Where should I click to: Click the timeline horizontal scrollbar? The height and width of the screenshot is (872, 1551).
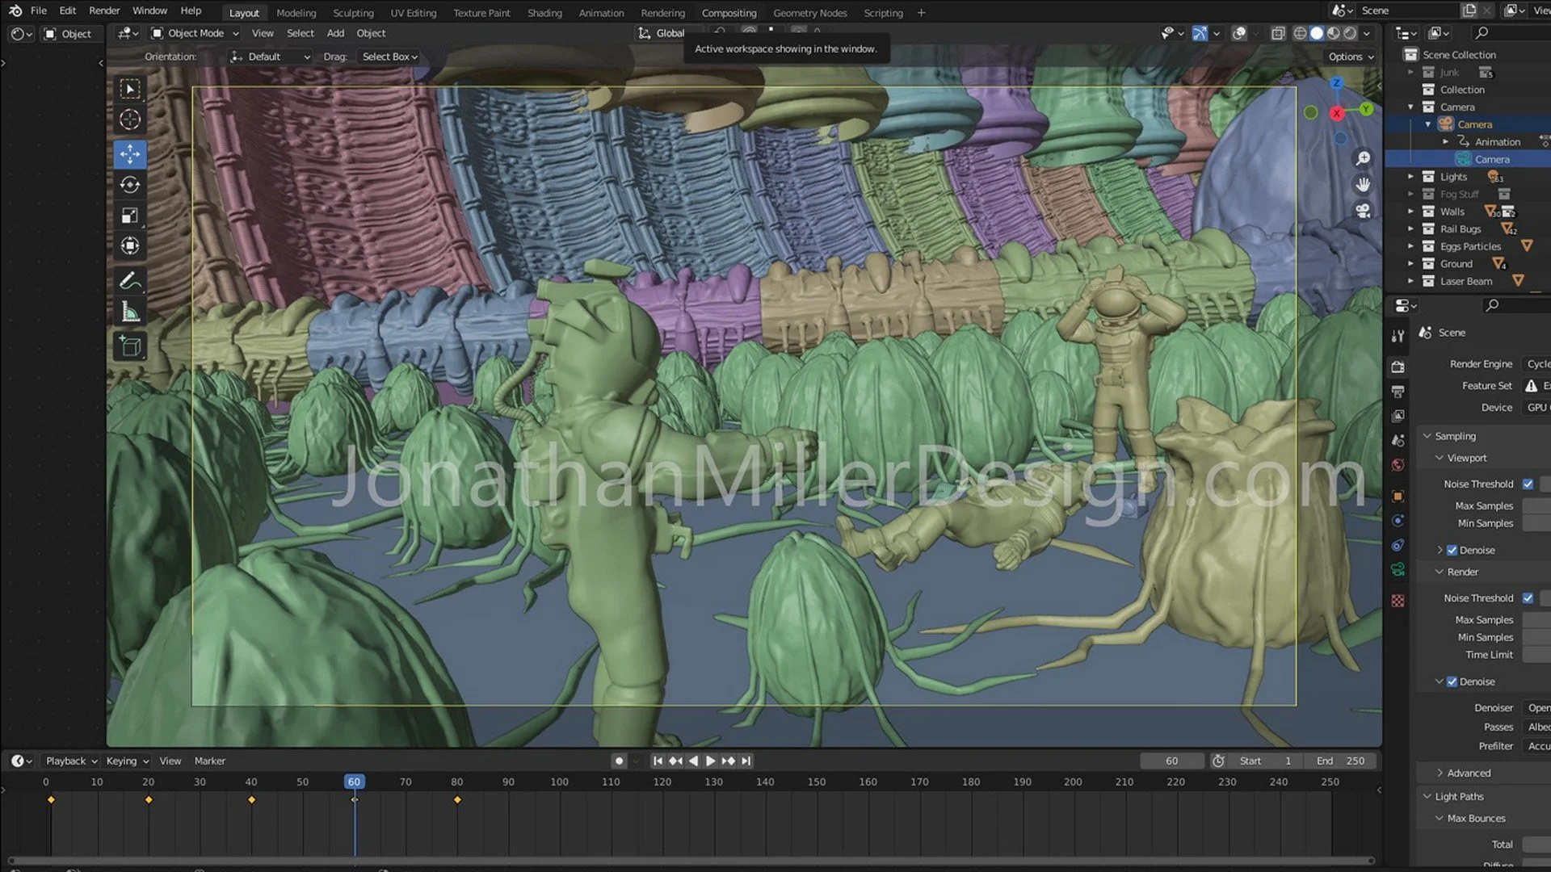[691, 861]
